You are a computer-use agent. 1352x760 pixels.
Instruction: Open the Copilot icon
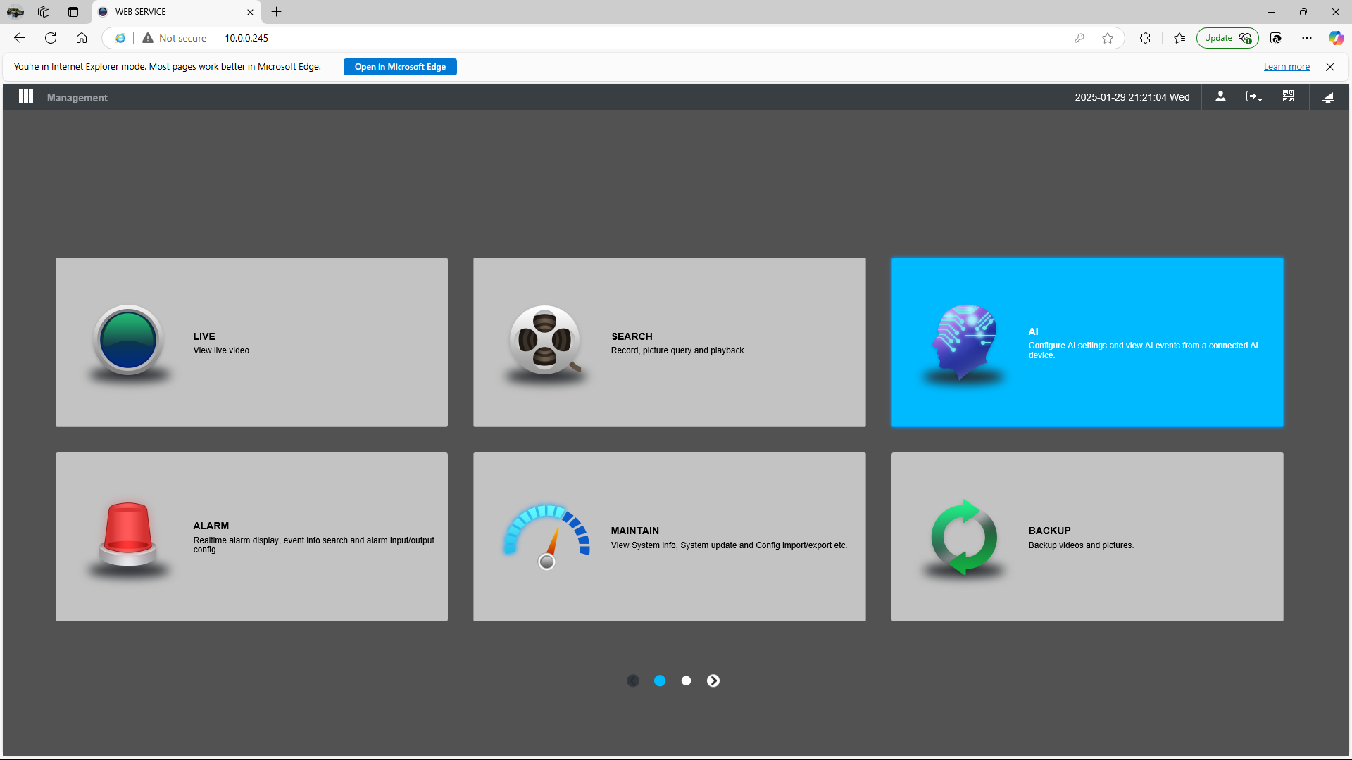tap(1336, 38)
